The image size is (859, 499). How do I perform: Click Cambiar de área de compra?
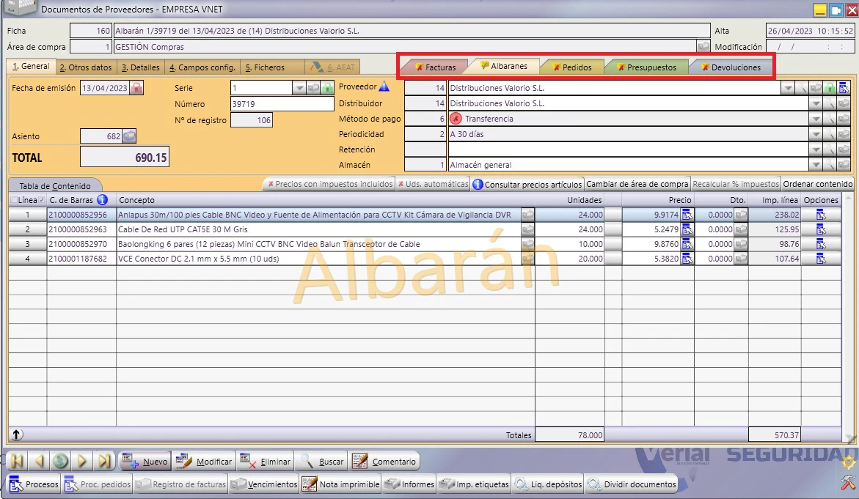pyautogui.click(x=637, y=185)
